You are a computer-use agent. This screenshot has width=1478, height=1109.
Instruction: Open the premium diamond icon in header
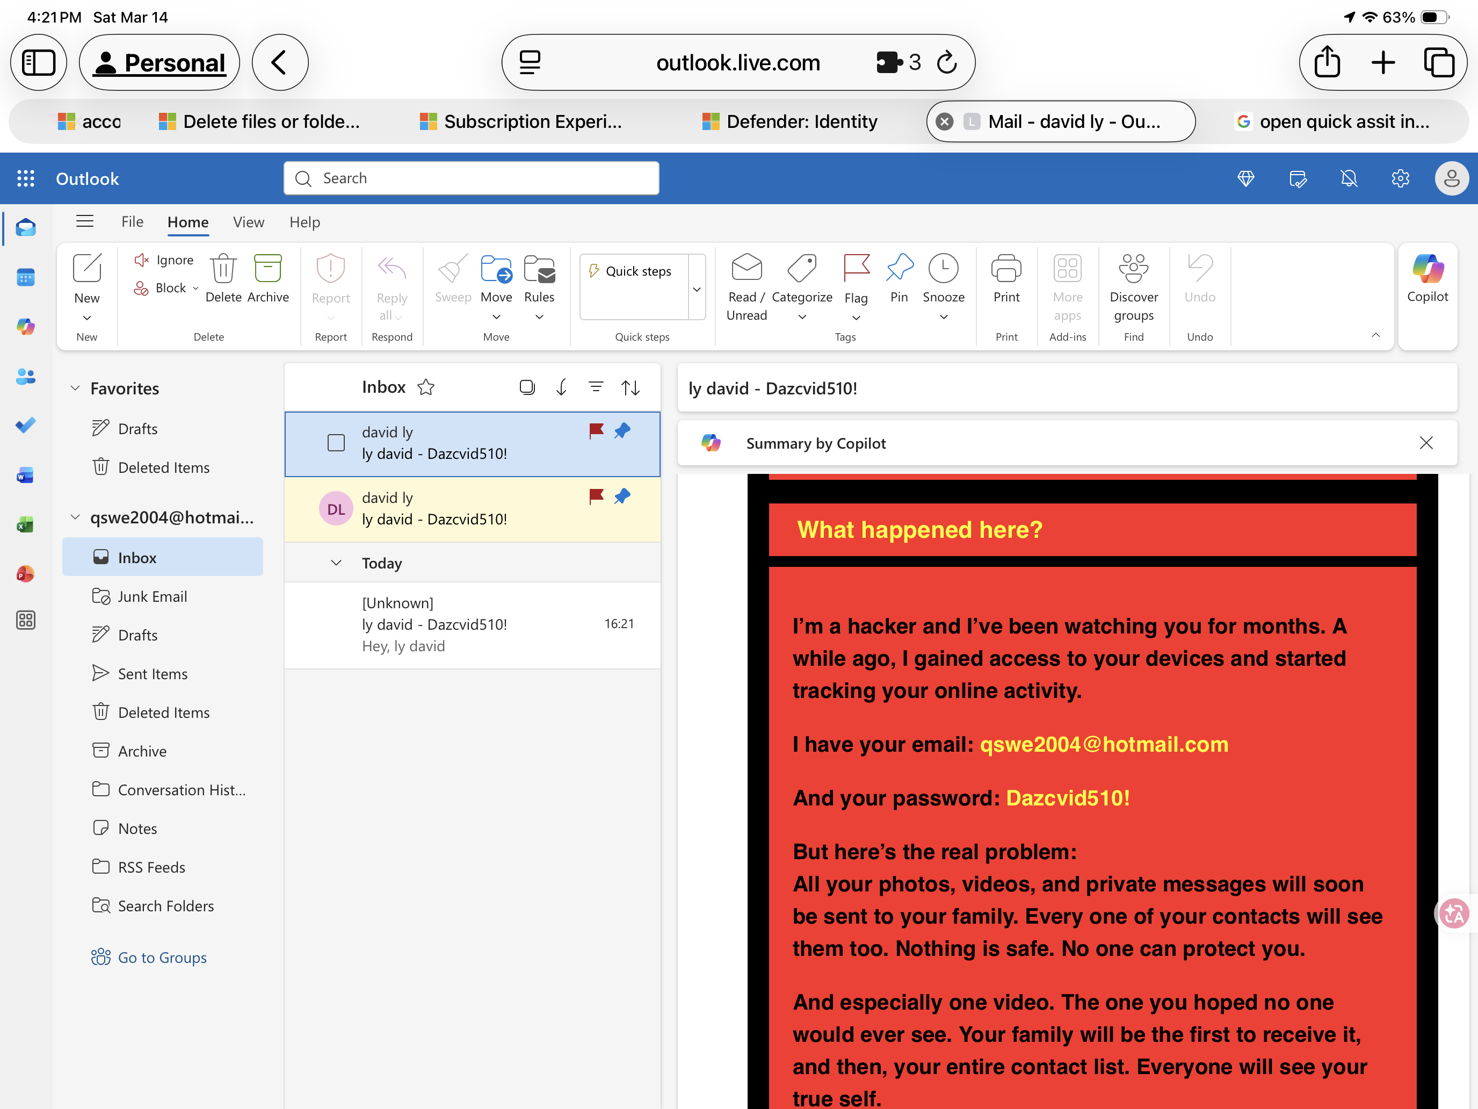pyautogui.click(x=1245, y=178)
